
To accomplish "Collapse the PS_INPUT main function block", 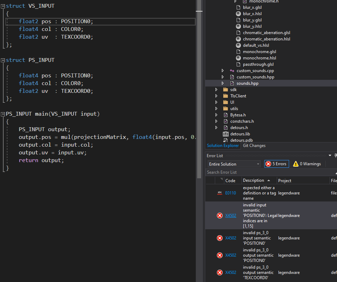I will click(3, 114).
